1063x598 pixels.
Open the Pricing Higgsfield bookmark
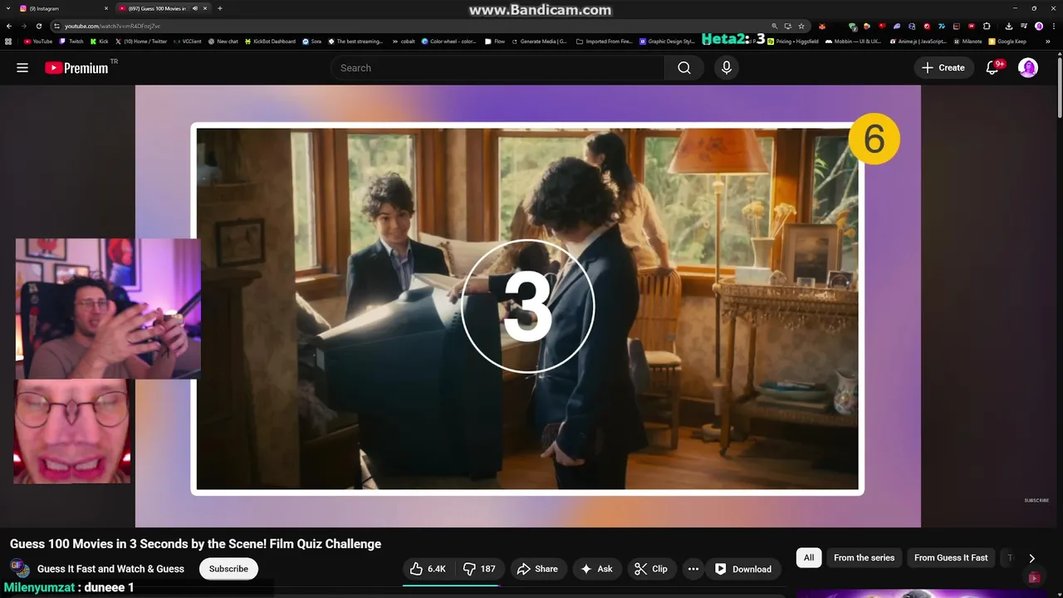pos(793,41)
